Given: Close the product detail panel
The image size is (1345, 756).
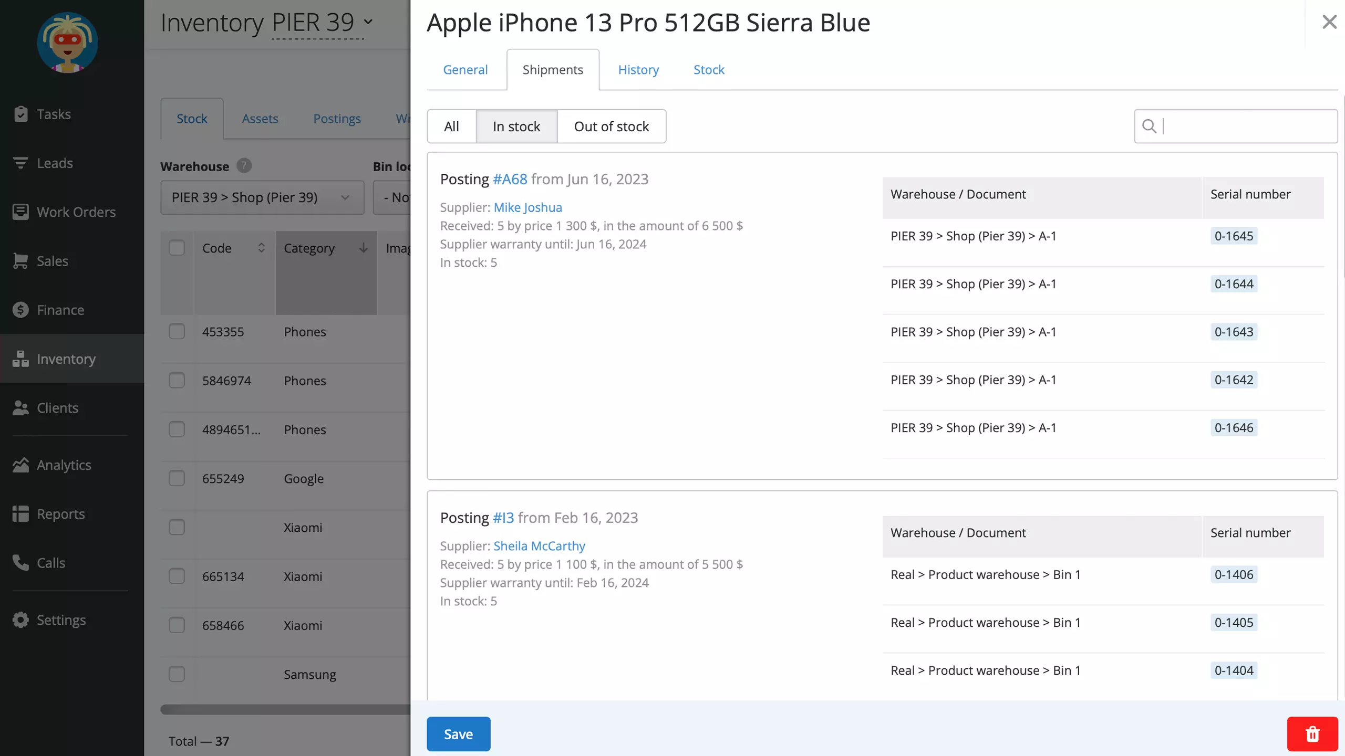Looking at the screenshot, I should [x=1329, y=22].
